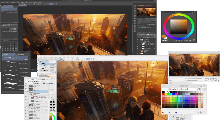This screenshot has height=120, width=220.
Task: Choose the Turnip pen brush
Action: [x=15, y=71]
